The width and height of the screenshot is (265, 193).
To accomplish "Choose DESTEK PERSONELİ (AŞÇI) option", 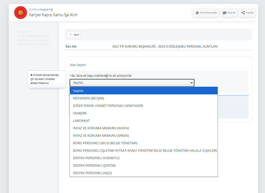I will (x=92, y=173).
